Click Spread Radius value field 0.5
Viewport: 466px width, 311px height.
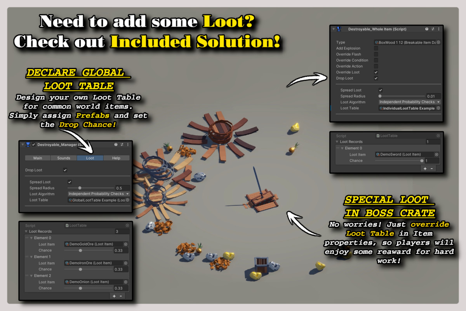(122, 188)
